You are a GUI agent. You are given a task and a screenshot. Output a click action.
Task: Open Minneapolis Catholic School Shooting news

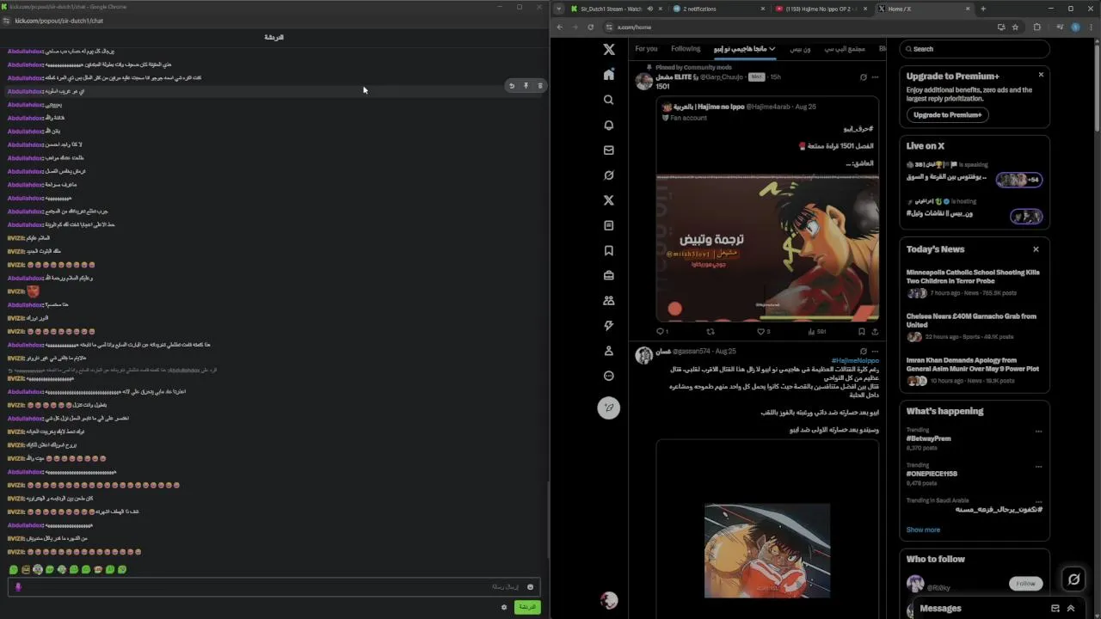coord(973,277)
